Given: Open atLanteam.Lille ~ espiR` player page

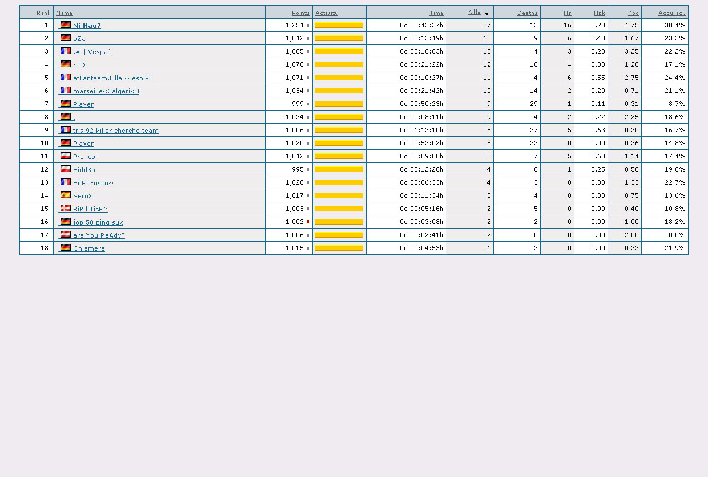Looking at the screenshot, I should point(113,78).
